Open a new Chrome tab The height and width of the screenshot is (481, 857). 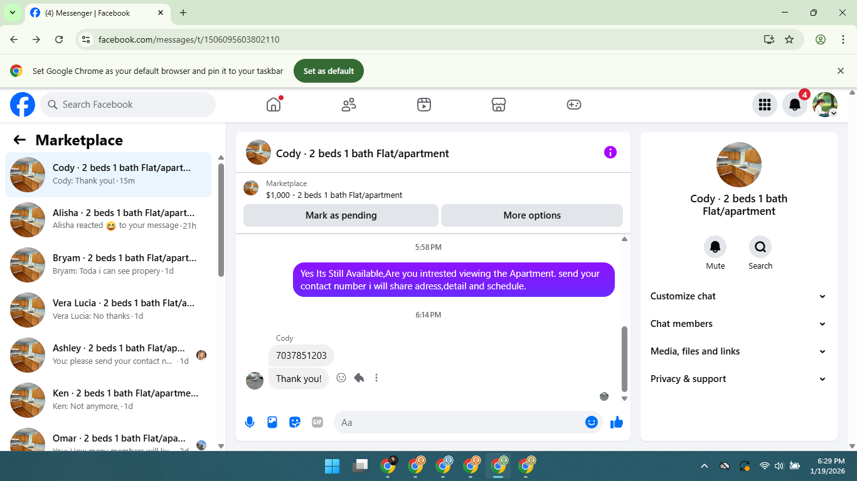point(183,13)
